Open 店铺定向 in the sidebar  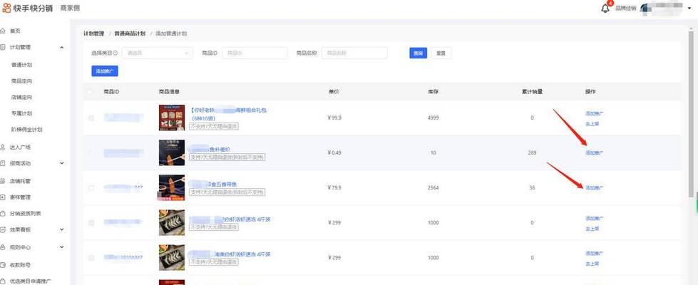point(21,98)
